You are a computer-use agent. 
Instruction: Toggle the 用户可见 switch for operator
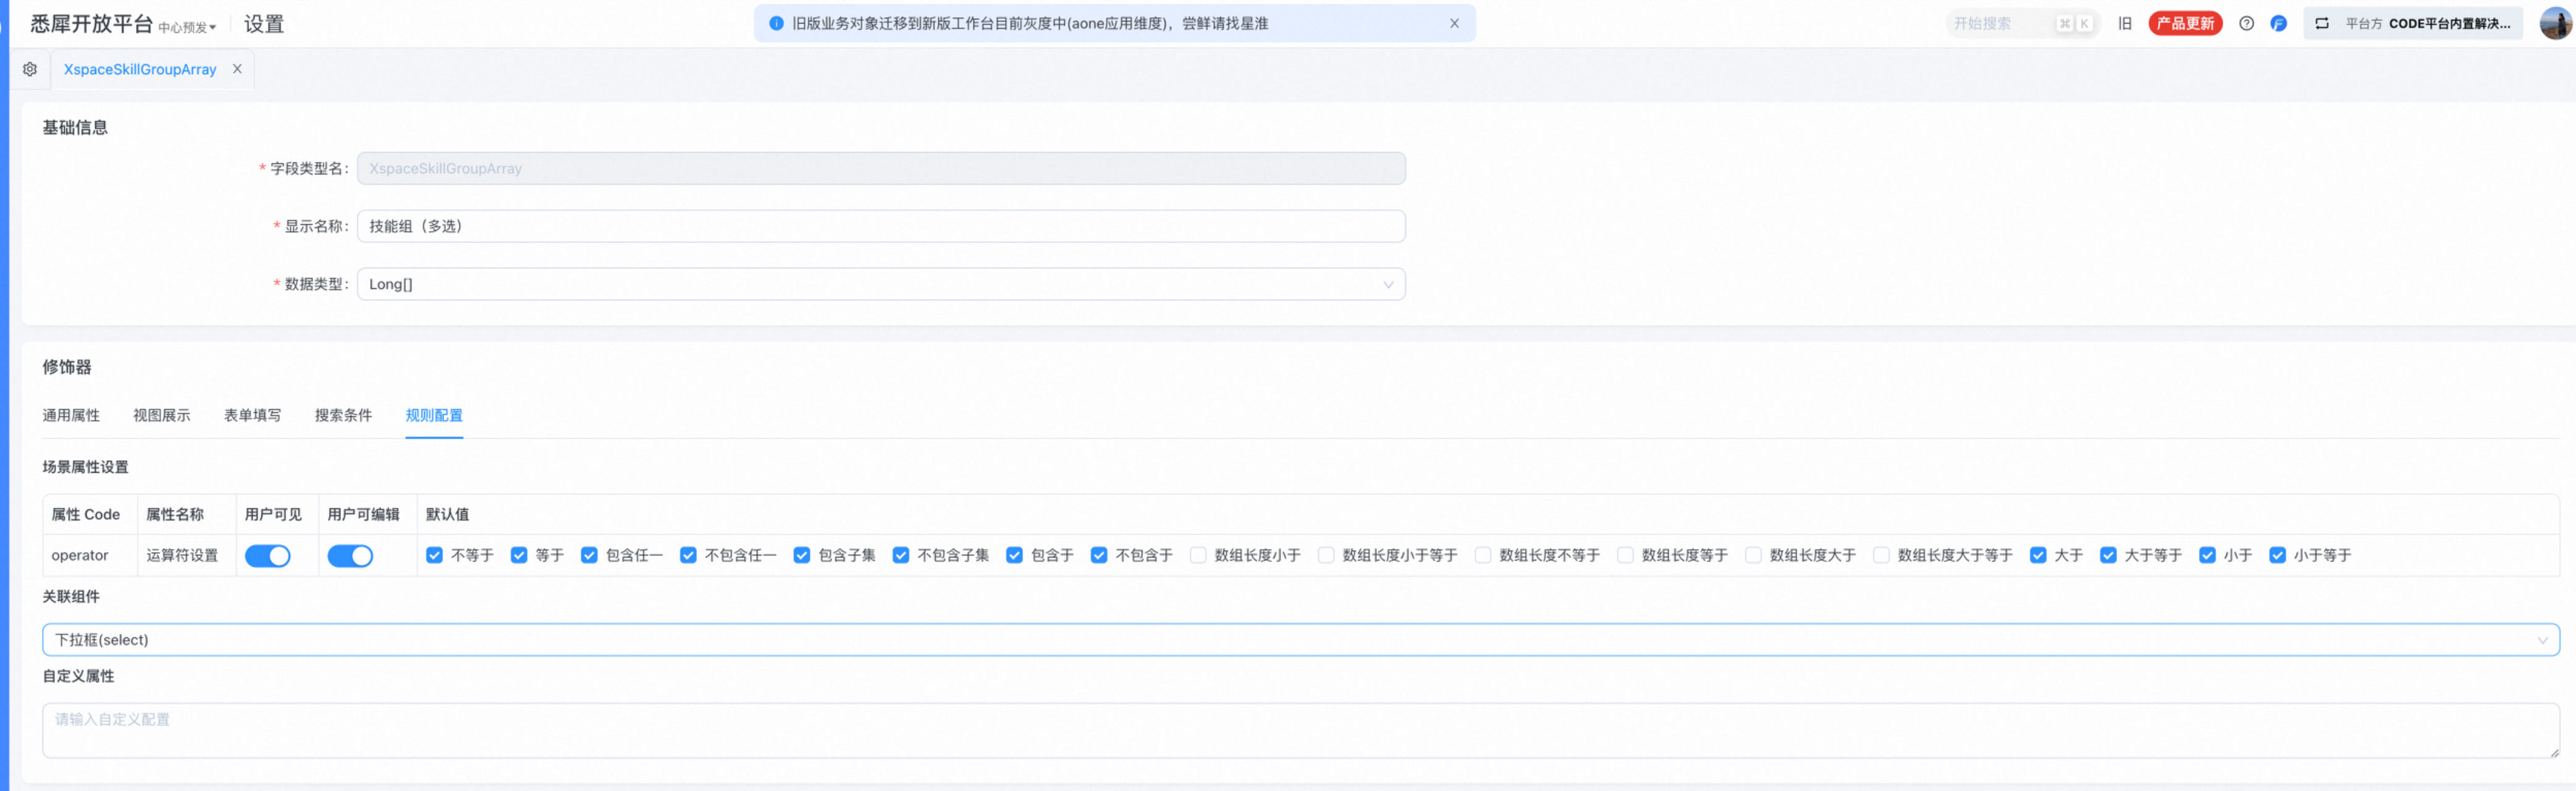click(x=267, y=556)
